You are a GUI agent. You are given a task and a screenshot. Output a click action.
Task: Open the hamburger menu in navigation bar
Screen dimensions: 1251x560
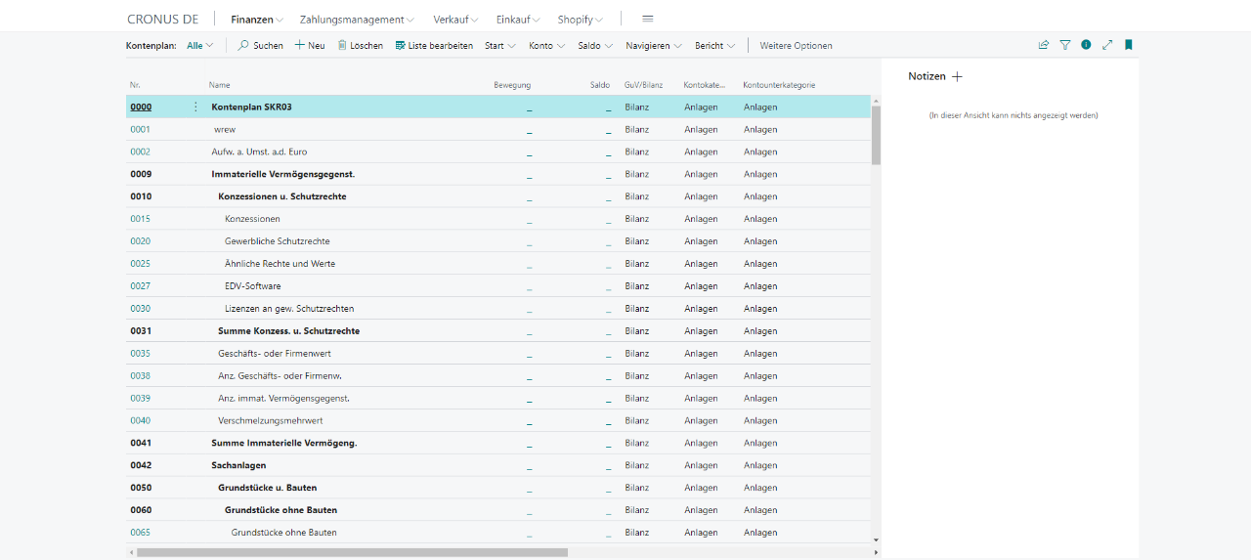click(x=647, y=20)
